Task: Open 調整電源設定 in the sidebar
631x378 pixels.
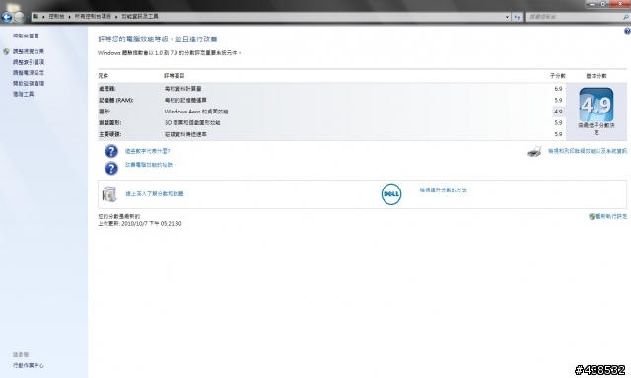Action: [29, 73]
